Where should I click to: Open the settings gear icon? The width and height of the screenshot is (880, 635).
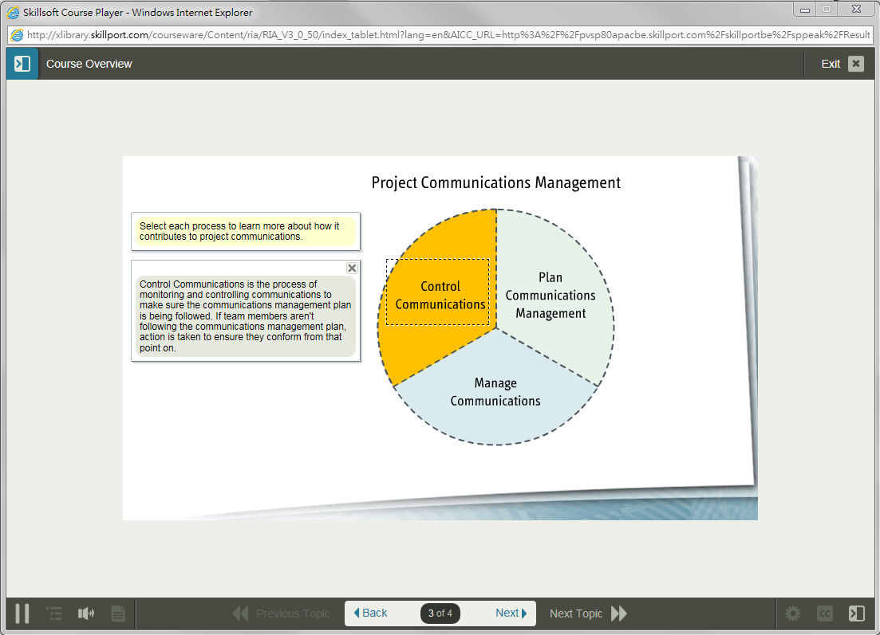click(792, 613)
